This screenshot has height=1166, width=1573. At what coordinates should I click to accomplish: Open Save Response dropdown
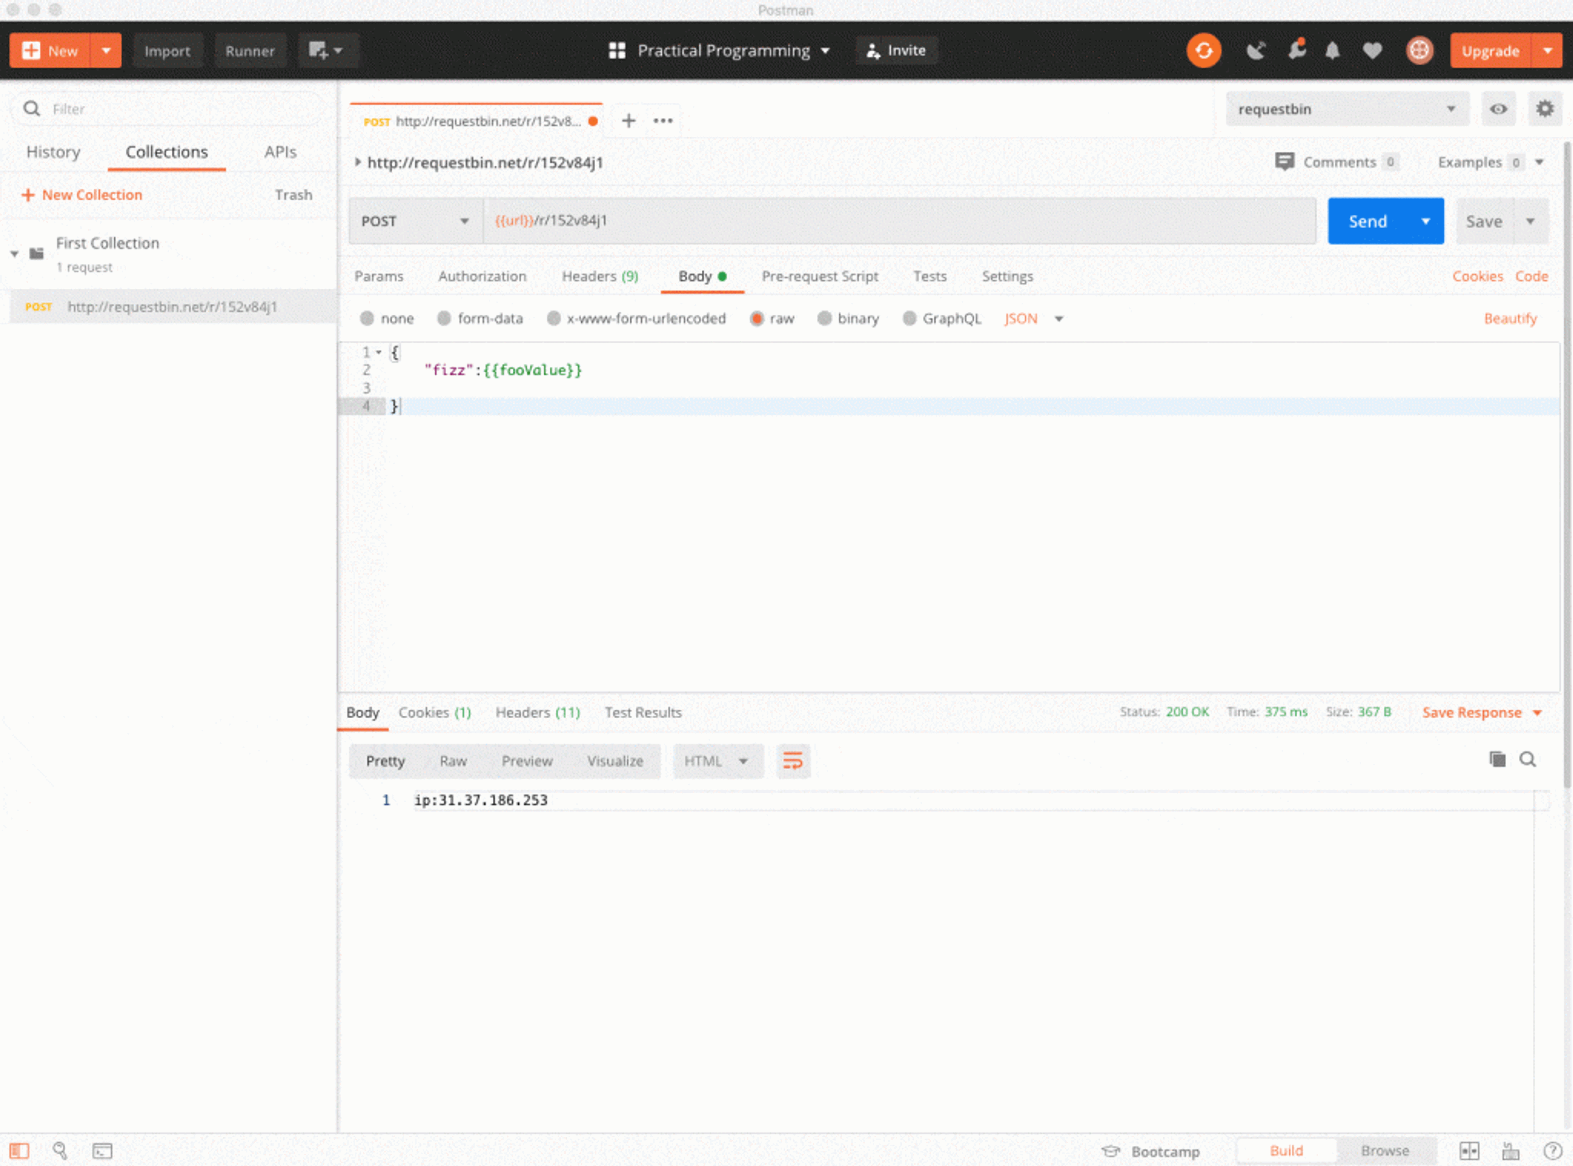click(x=1482, y=712)
